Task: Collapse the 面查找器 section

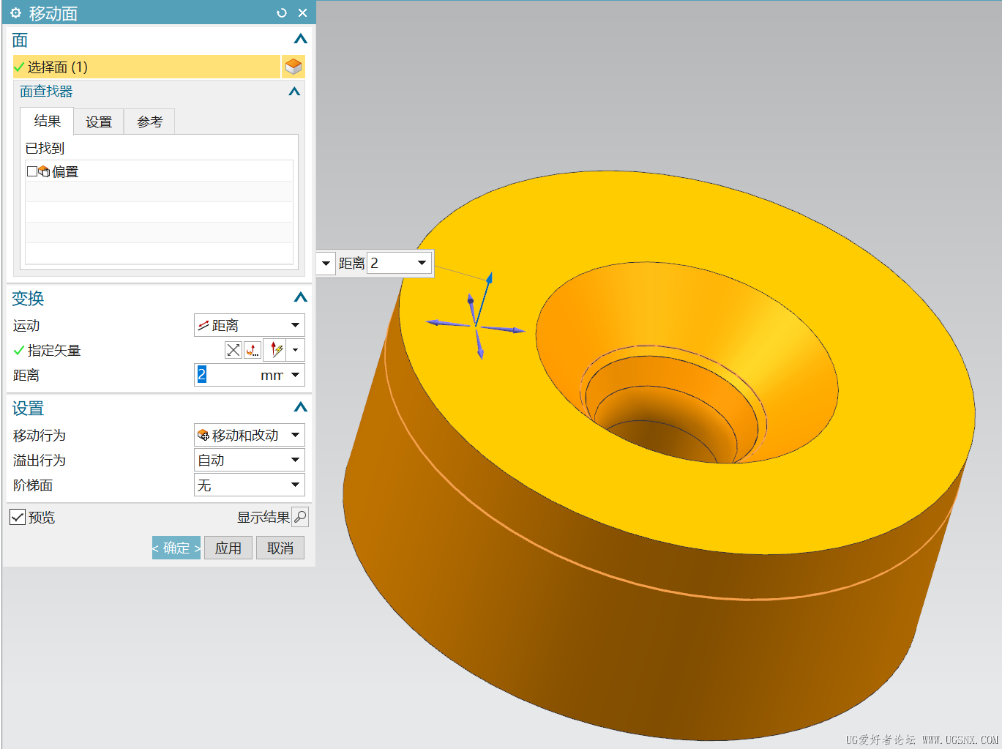Action: click(294, 92)
